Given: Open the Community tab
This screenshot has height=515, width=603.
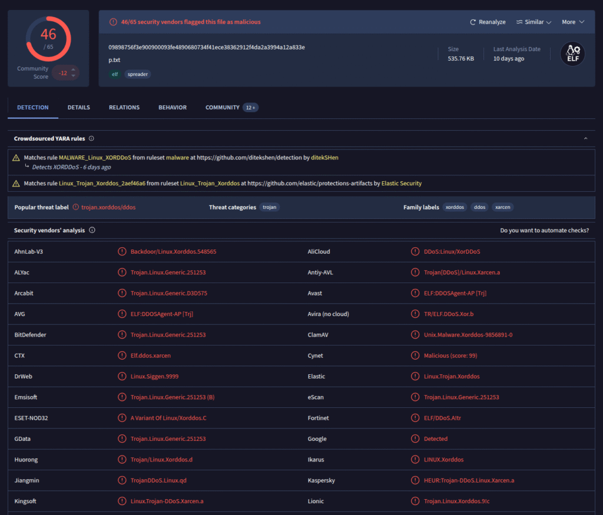Looking at the screenshot, I should coord(223,108).
